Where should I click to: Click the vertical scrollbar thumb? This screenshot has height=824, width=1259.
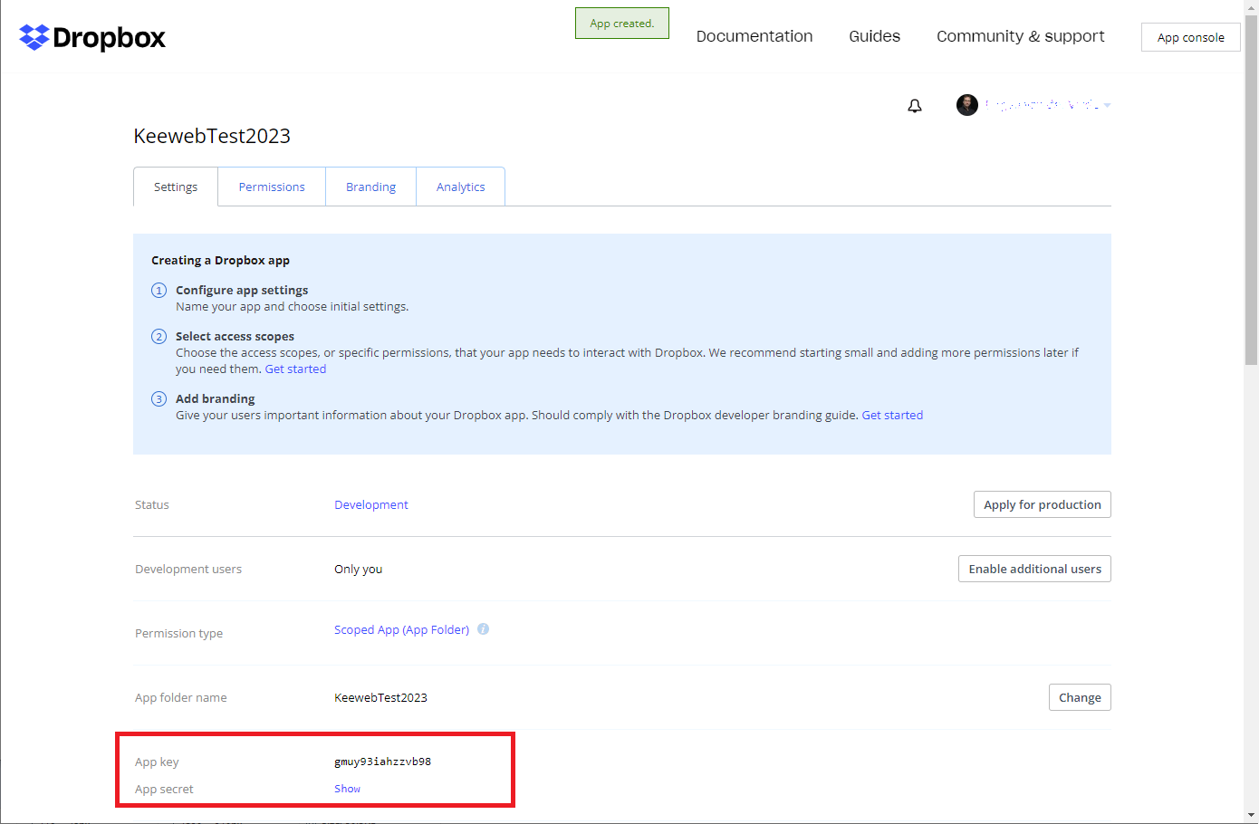[1251, 190]
